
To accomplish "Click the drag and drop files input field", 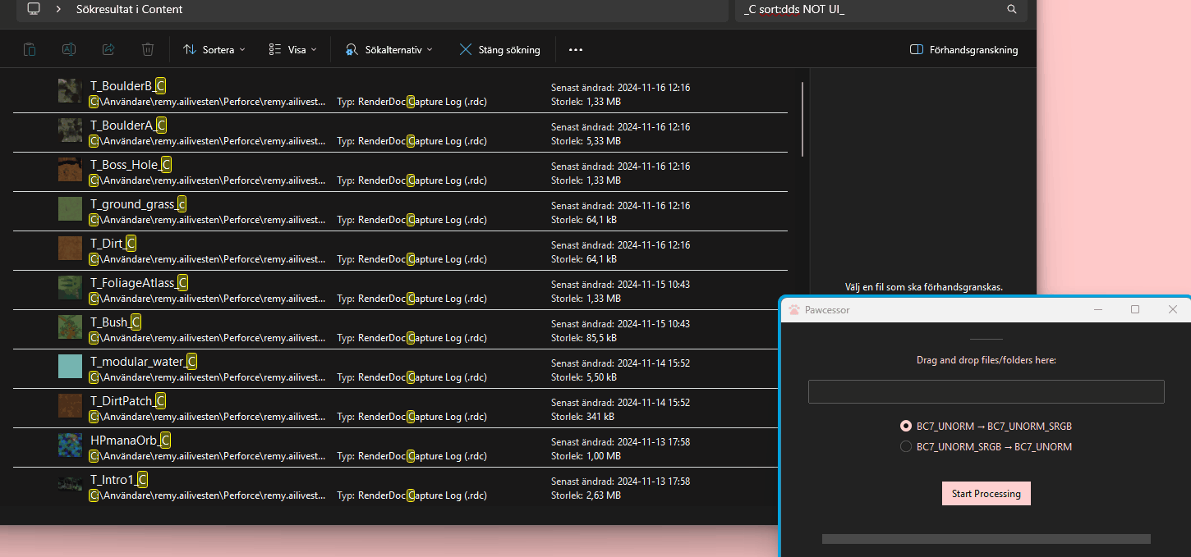I will (x=986, y=391).
